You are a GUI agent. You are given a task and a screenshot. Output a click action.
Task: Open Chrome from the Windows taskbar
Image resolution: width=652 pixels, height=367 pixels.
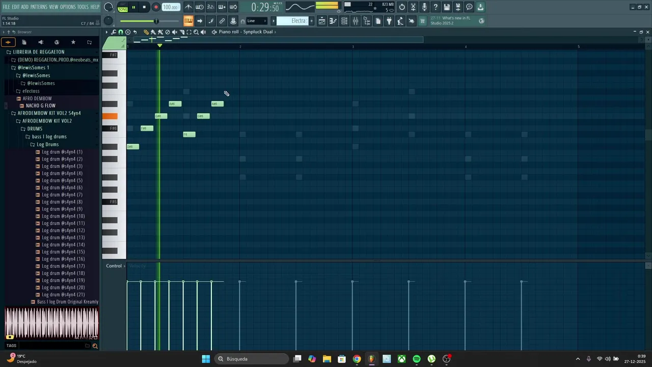[x=357, y=359]
